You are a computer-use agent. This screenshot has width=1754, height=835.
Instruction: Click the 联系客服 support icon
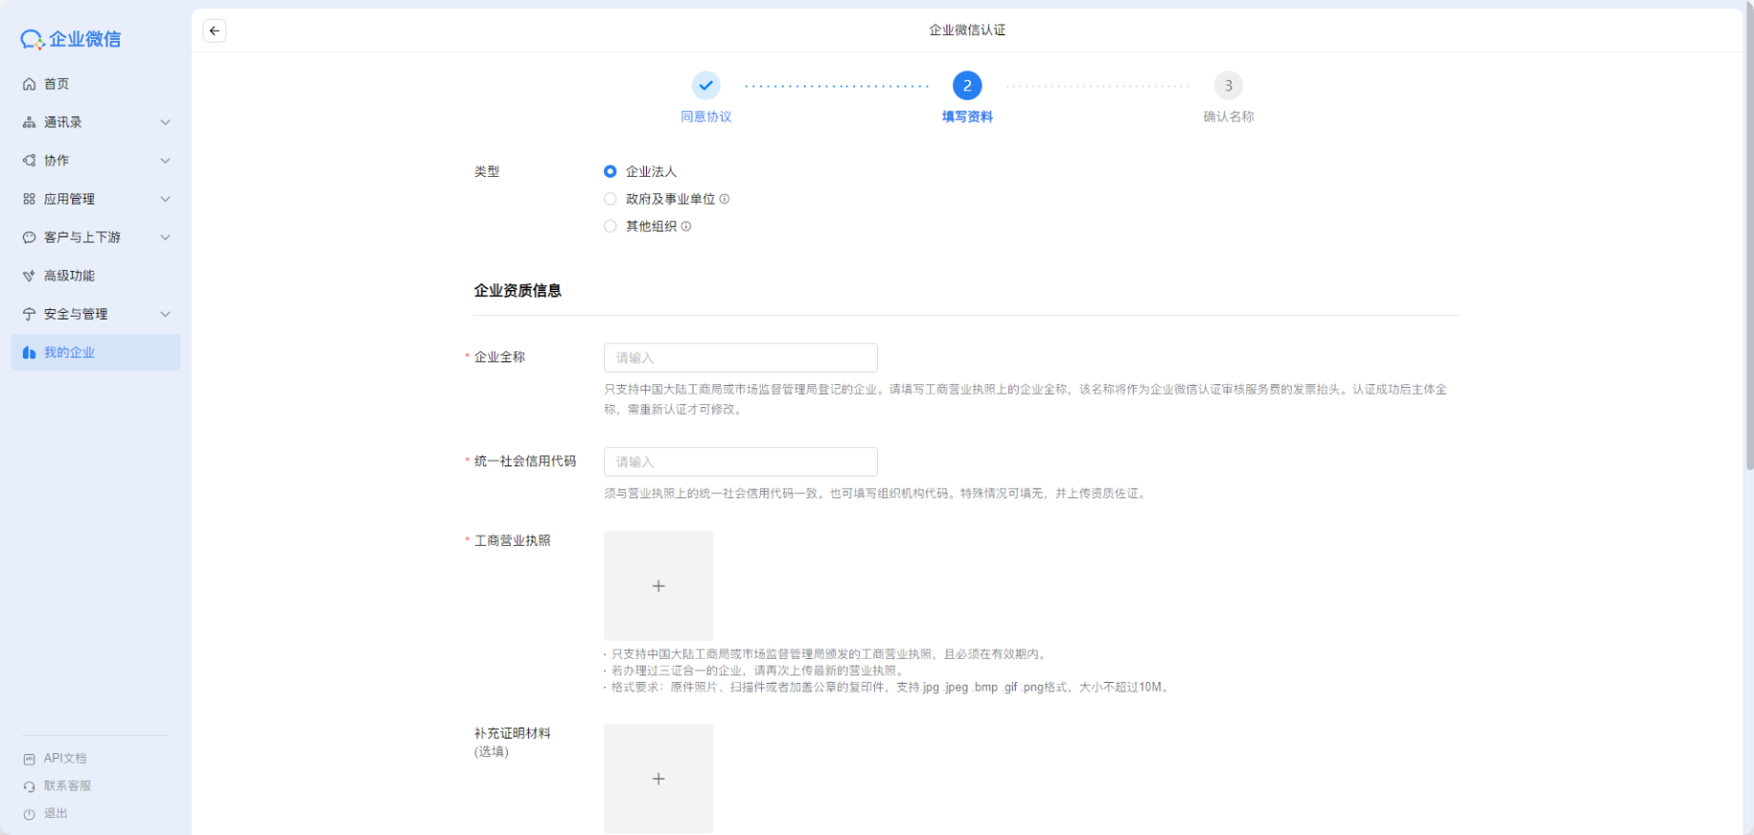click(x=29, y=786)
